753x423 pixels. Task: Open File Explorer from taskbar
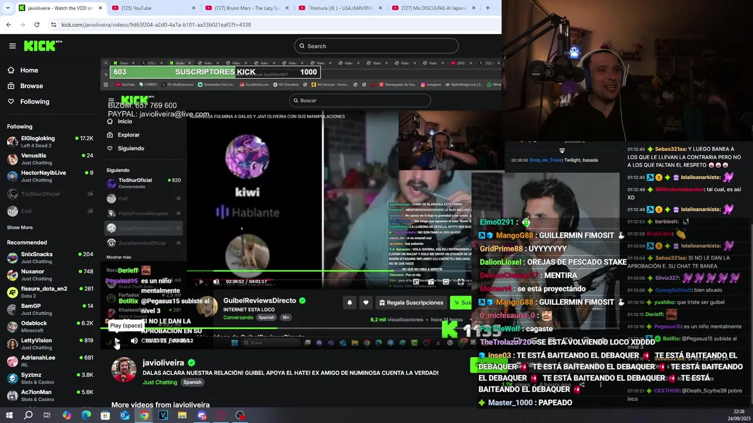pyautogui.click(x=182, y=415)
